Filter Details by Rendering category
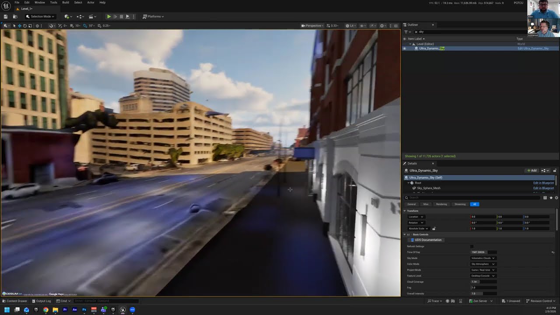Image resolution: width=560 pixels, height=315 pixels. tap(441, 204)
